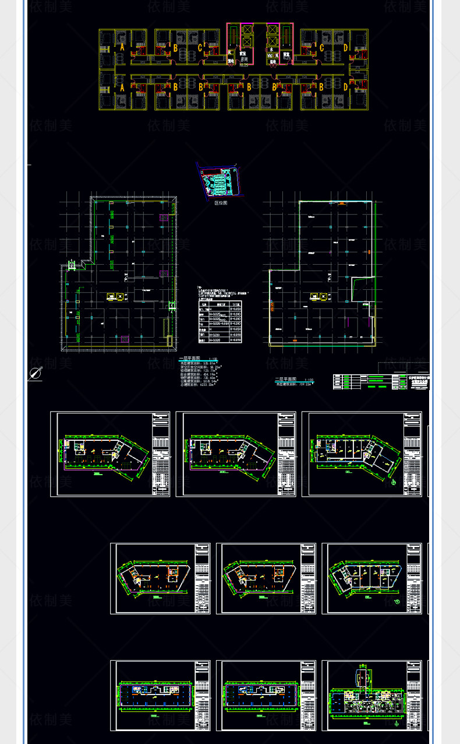Open the third sheet in the top row
Viewport: 460px width, 744px height.
[x=362, y=454]
